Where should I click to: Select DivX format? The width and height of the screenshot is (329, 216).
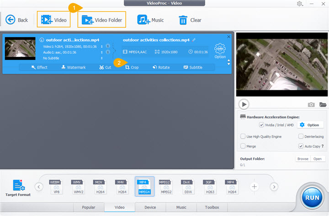[188, 186]
